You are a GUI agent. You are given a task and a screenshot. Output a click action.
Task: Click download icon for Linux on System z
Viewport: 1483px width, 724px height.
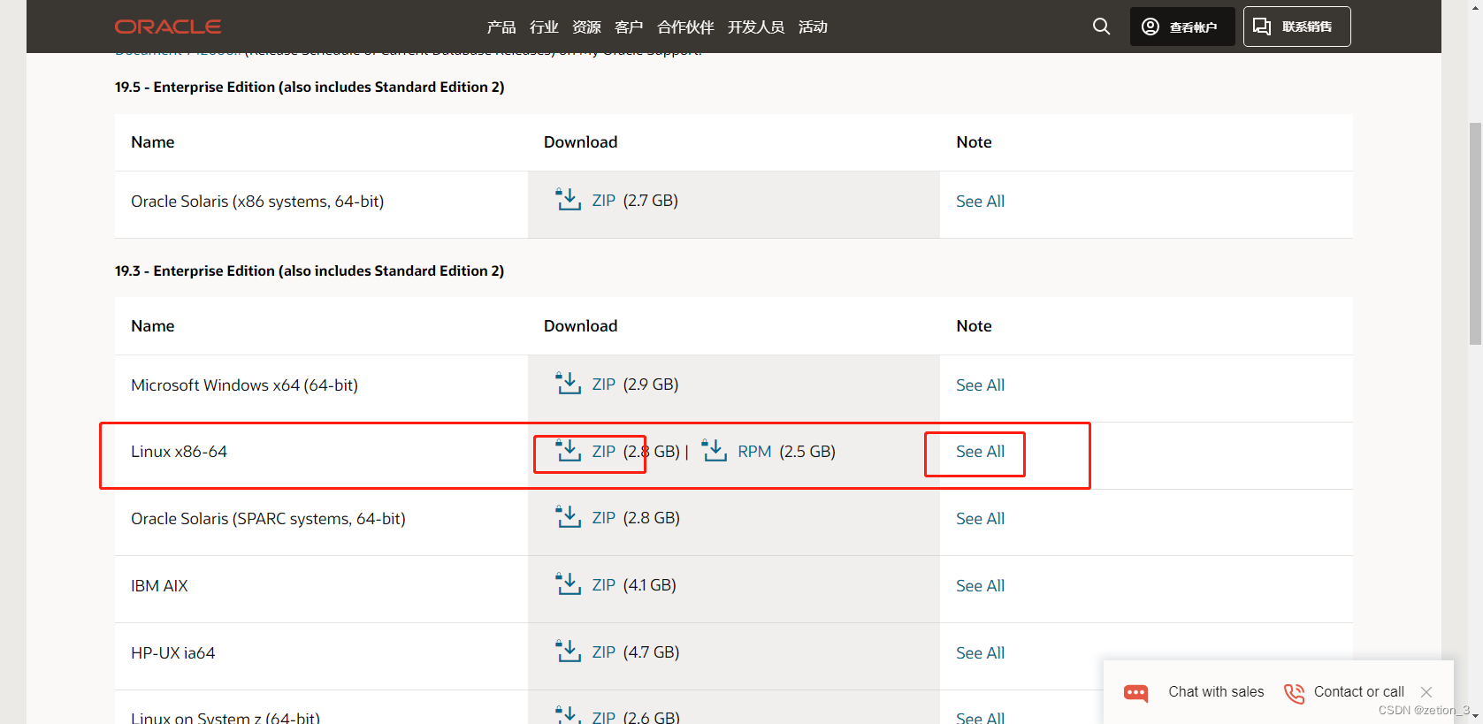coord(569,715)
